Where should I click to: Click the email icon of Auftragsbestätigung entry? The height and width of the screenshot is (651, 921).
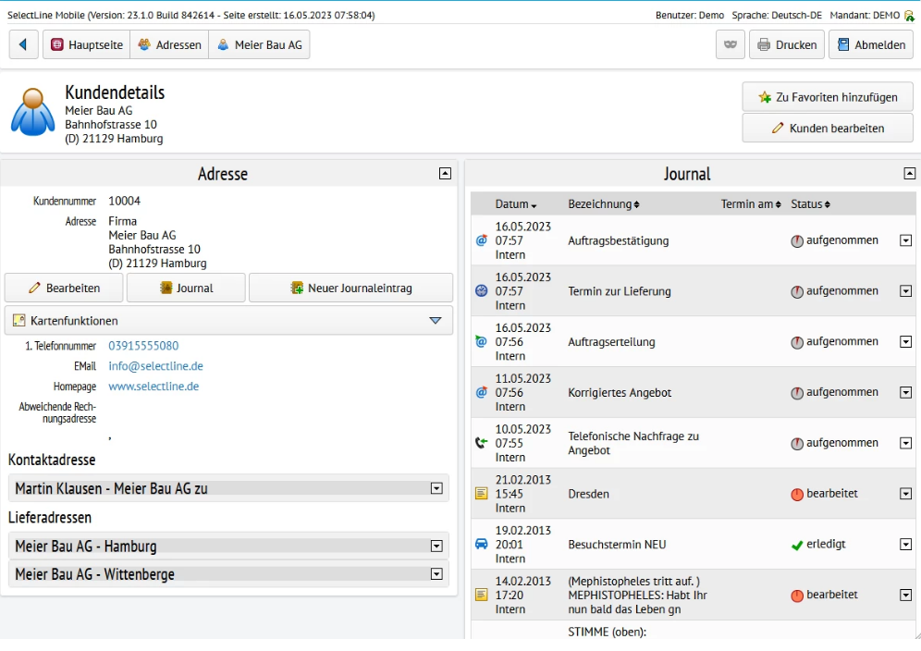[x=481, y=240]
